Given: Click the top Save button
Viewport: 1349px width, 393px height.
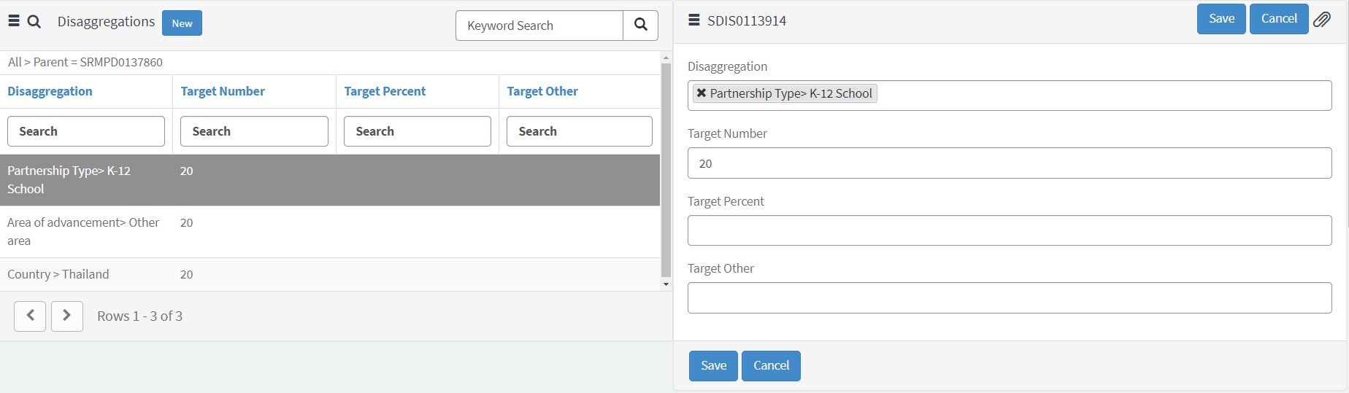Looking at the screenshot, I should pyautogui.click(x=1221, y=19).
